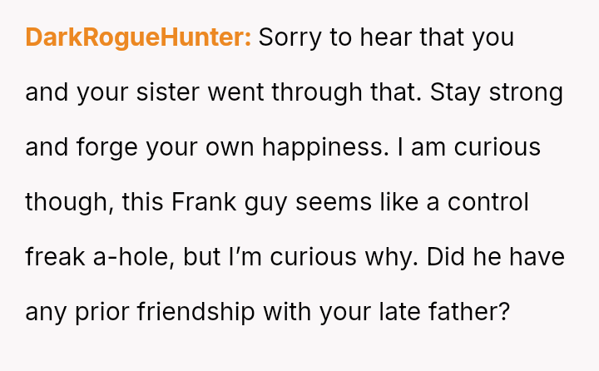This screenshot has width=599, height=371.
Task: Click the phrase "Stay strong"
Action: 497,92
